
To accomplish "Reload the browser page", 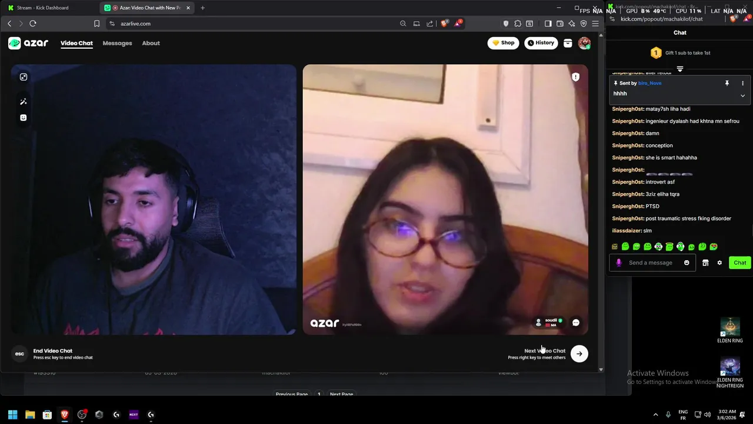I will pos(33,24).
